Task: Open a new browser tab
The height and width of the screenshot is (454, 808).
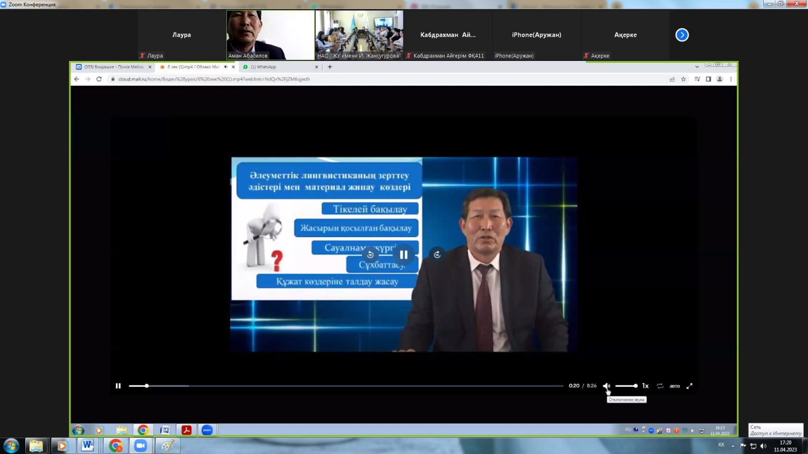Action: 330,67
